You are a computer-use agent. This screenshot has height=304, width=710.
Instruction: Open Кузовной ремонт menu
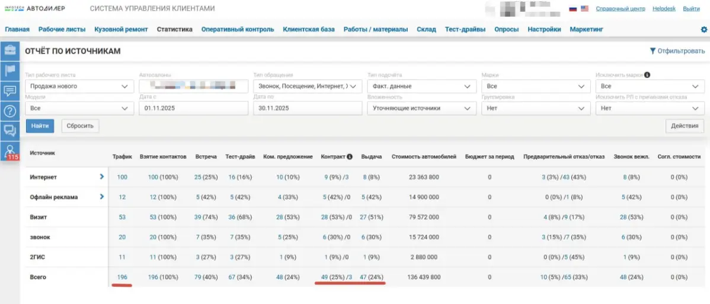coord(121,30)
